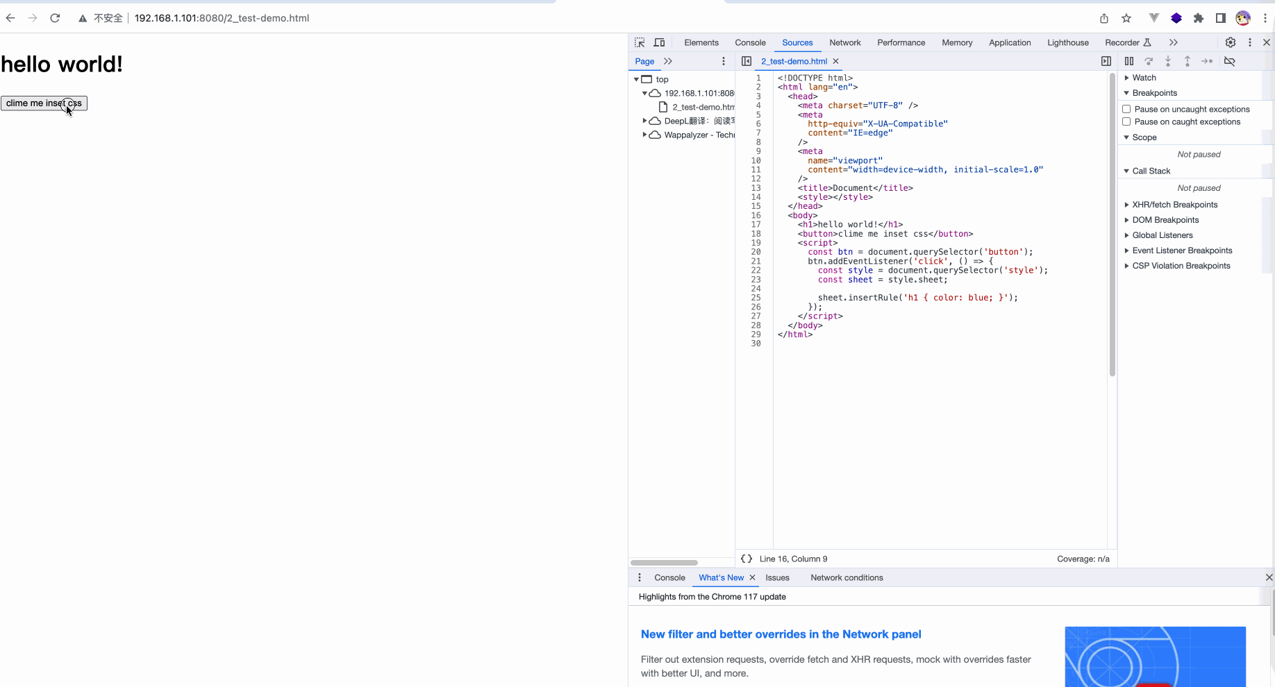1275x687 pixels.
Task: Expand Event Listener Breakpoints
Action: click(x=1128, y=251)
